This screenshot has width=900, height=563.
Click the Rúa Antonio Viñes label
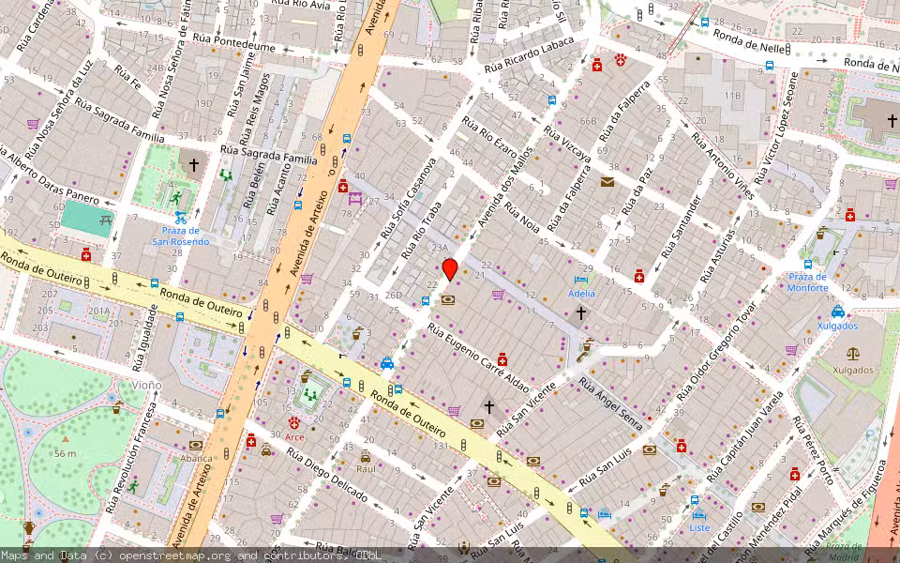click(x=722, y=166)
